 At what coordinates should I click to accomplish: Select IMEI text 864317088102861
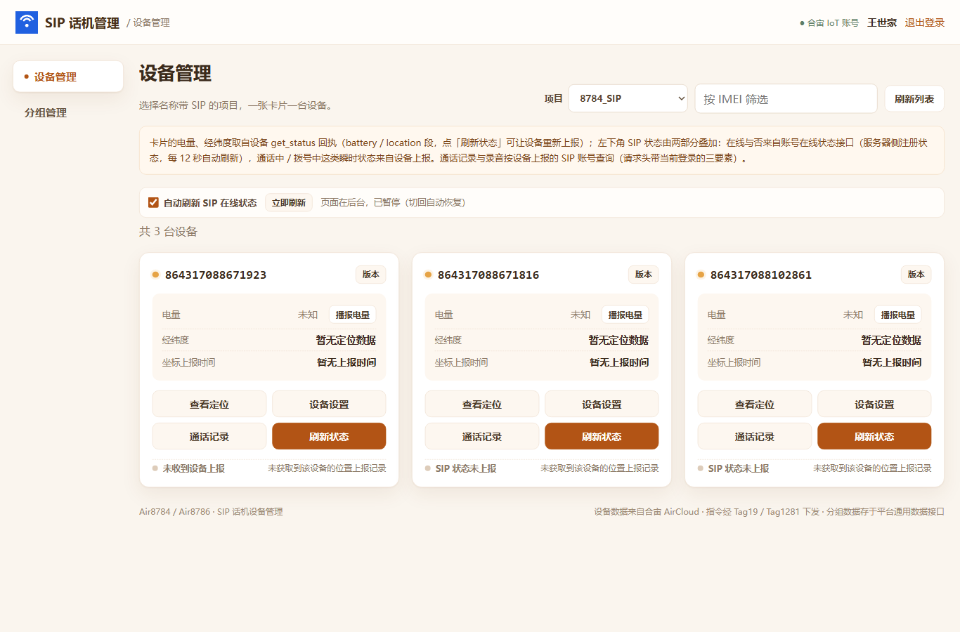click(x=761, y=275)
